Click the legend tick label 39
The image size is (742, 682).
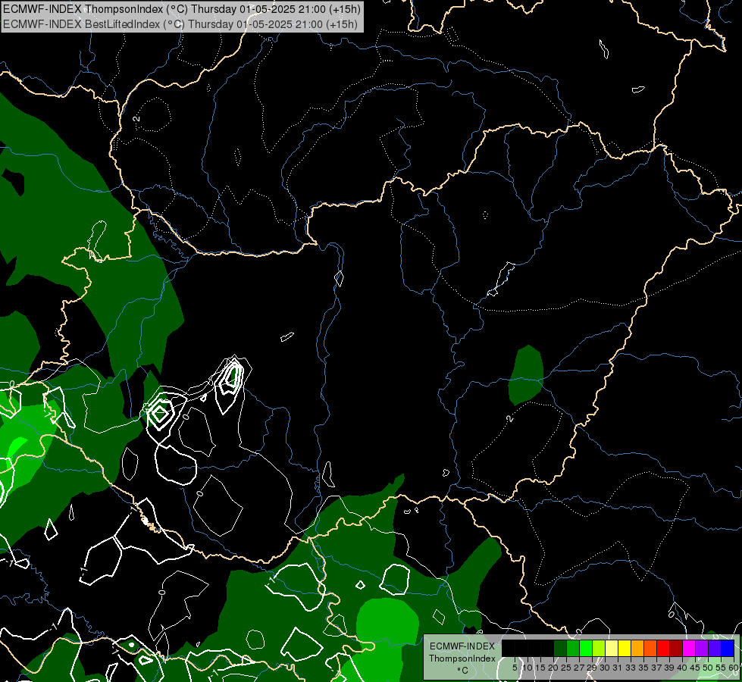coord(669,668)
